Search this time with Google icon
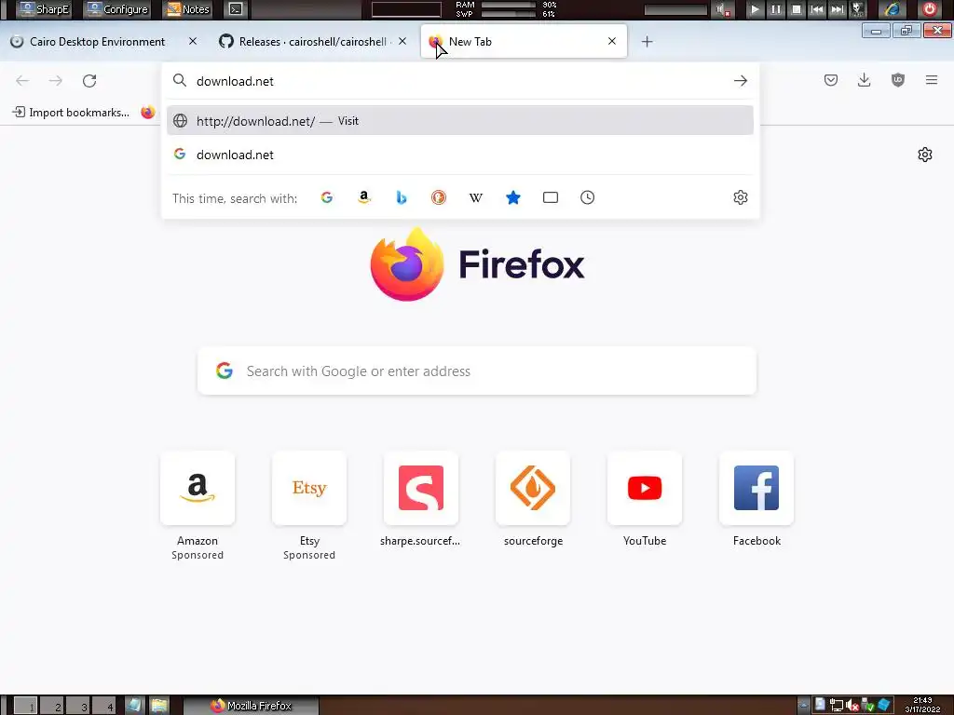This screenshot has height=715, width=954. point(327,197)
